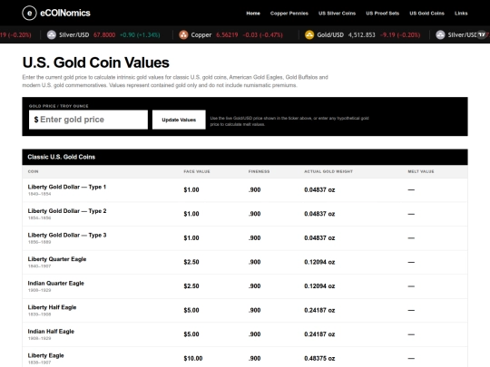Screen dimensions: 490x367
Task: Select Liberty Gold Dollar — Type 3 row
Action: [x=245, y=237]
